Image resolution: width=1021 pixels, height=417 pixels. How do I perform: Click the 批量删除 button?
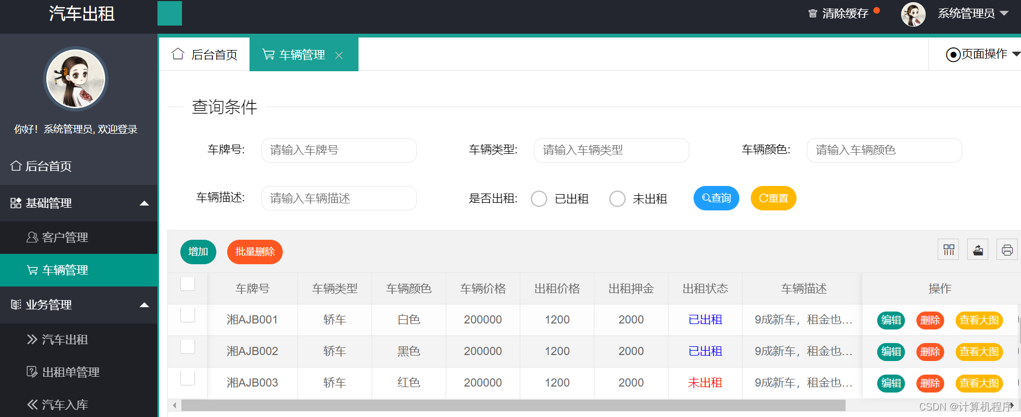click(255, 252)
